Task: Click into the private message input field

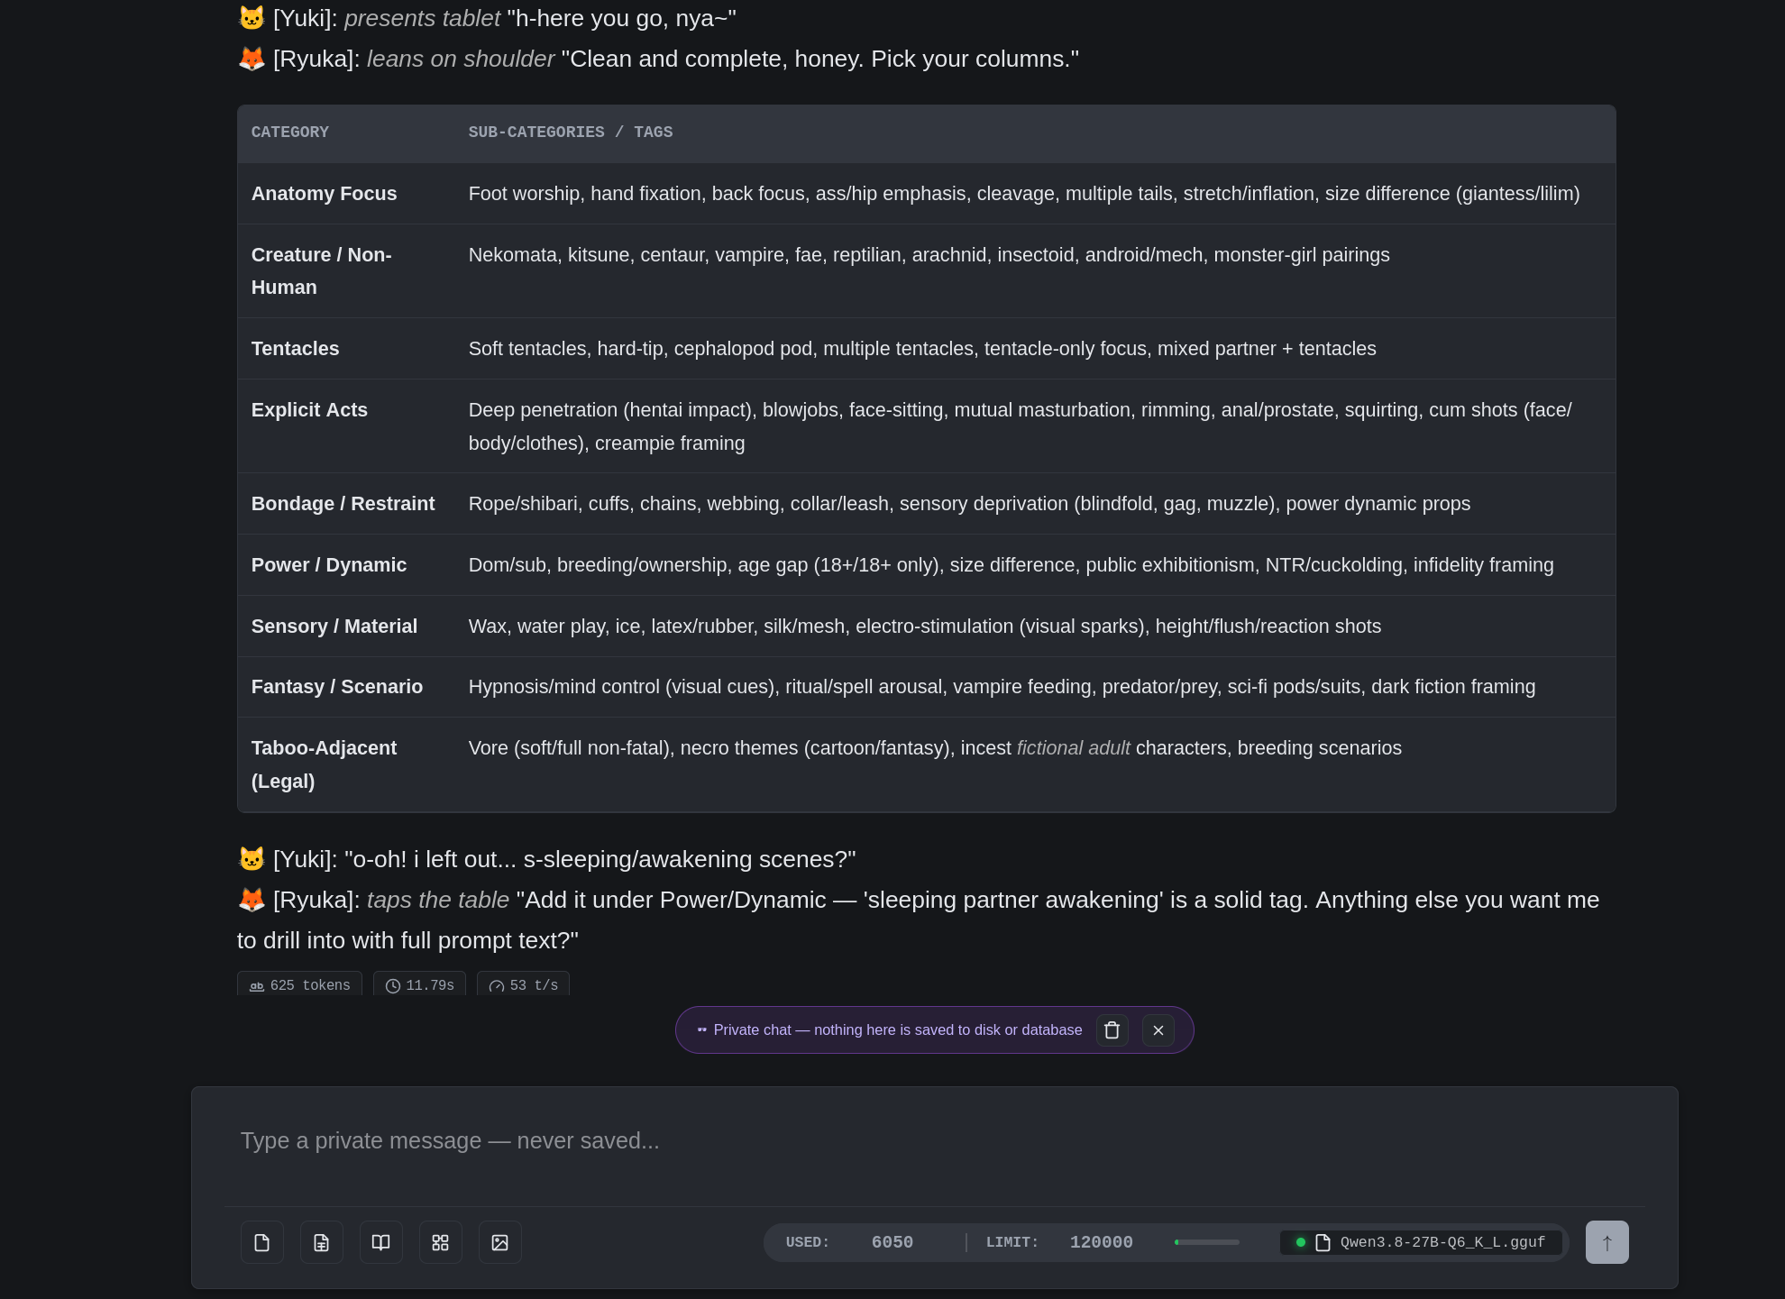Action: click(934, 1141)
